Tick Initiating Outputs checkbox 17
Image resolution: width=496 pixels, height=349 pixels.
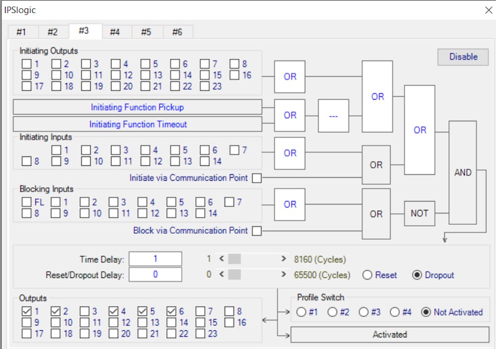27,86
